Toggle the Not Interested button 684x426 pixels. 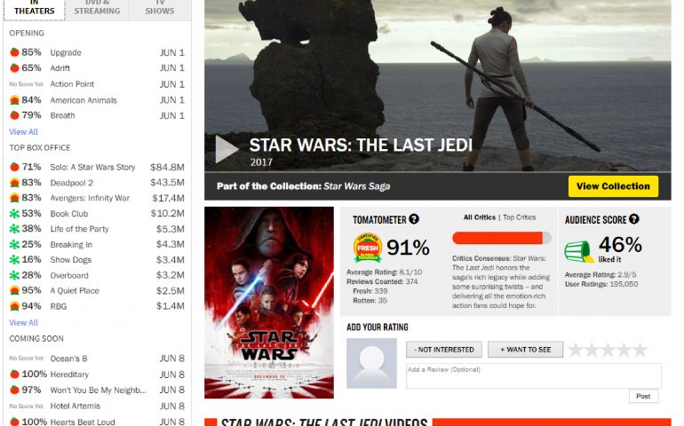point(444,350)
